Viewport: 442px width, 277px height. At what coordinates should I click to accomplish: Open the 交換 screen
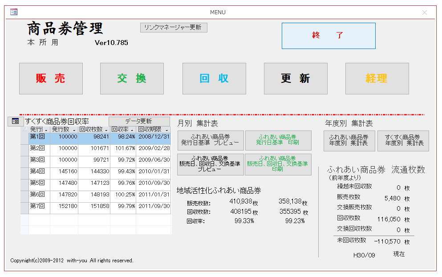coord(132,79)
